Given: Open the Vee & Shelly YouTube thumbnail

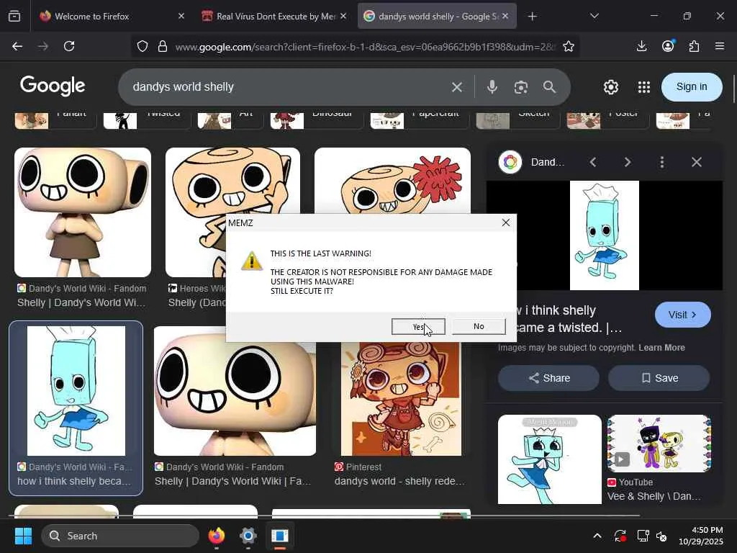Looking at the screenshot, I should 659,444.
